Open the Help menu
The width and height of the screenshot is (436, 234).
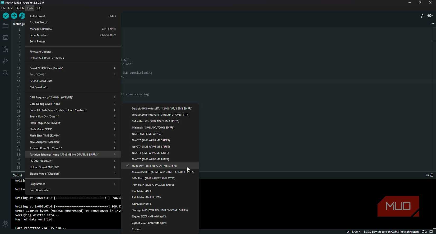[39, 8]
